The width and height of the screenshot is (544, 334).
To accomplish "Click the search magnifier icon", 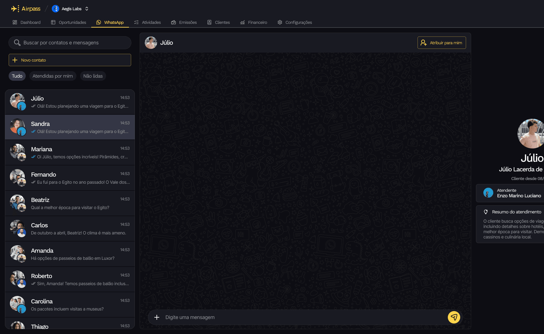I will [17, 43].
